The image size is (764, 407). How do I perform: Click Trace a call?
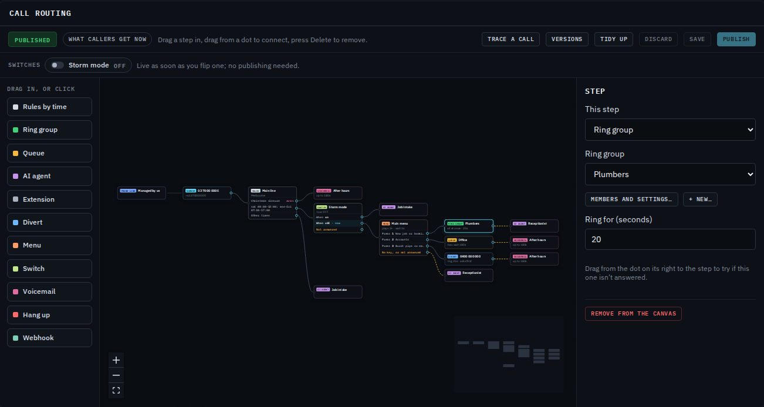click(x=511, y=39)
